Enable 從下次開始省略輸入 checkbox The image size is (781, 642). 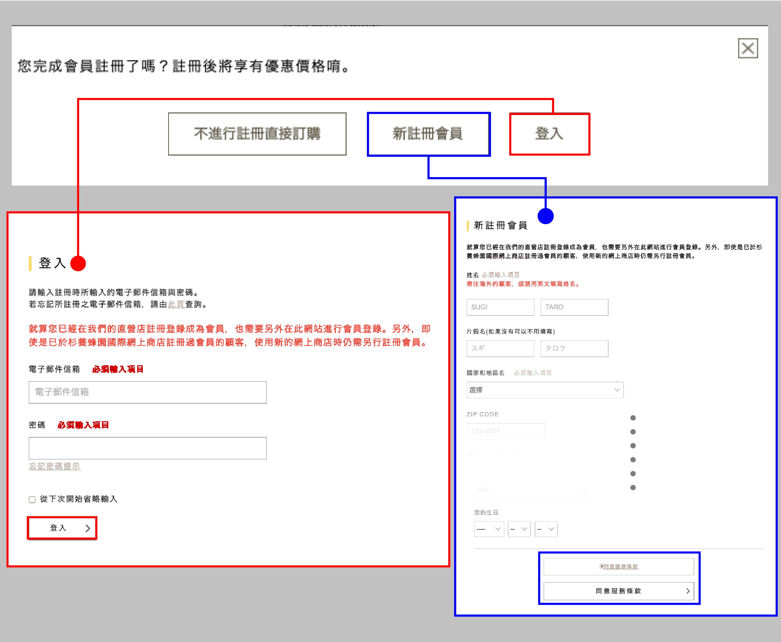pyautogui.click(x=32, y=500)
